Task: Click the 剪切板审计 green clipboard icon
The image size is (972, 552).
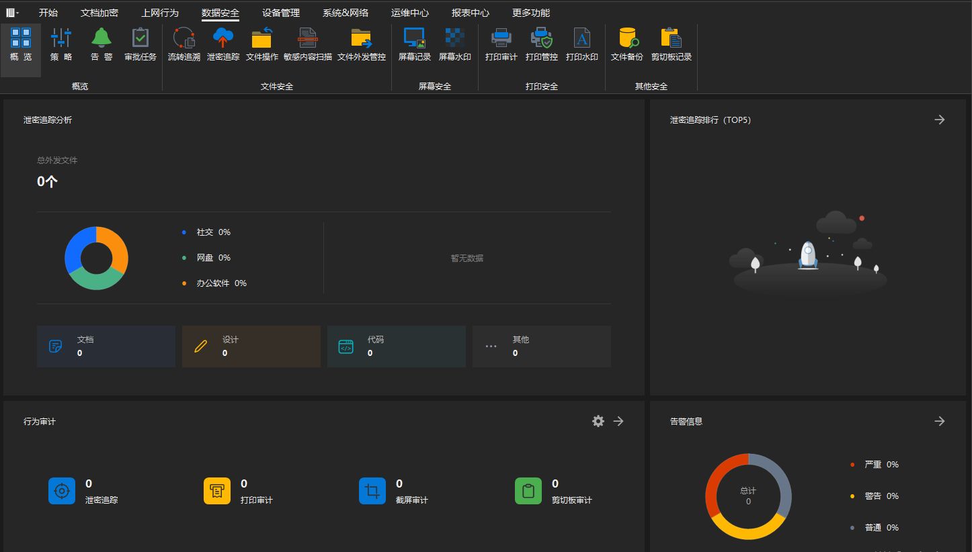Action: 528,491
